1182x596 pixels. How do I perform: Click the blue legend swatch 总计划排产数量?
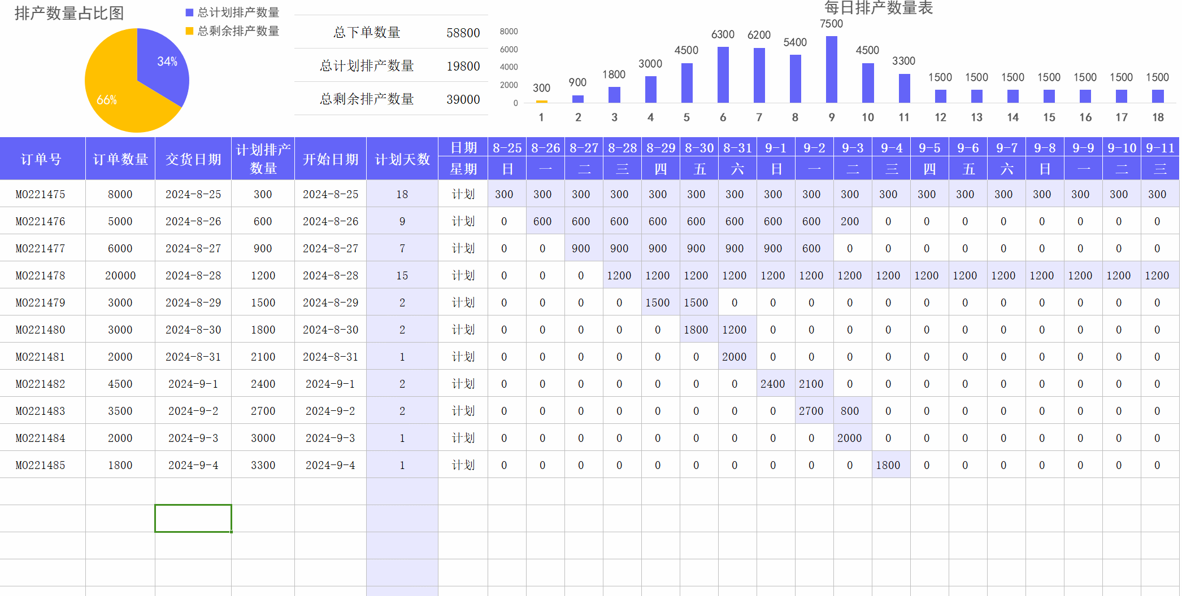189,12
